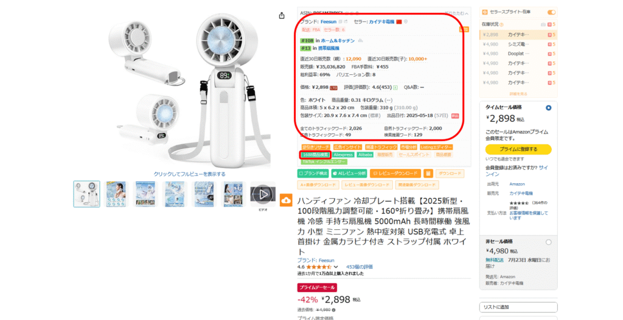Select the タイムセール価格 radio option
The image size is (623, 320).
548,108
